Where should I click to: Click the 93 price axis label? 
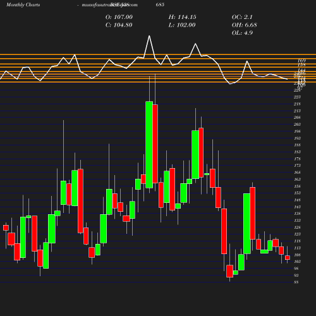tap(296, 276)
